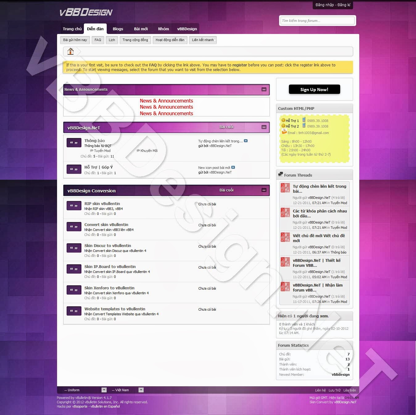This screenshot has height=415, width=416.
Task: Click Đăng nhập link
Action: coord(325,5)
